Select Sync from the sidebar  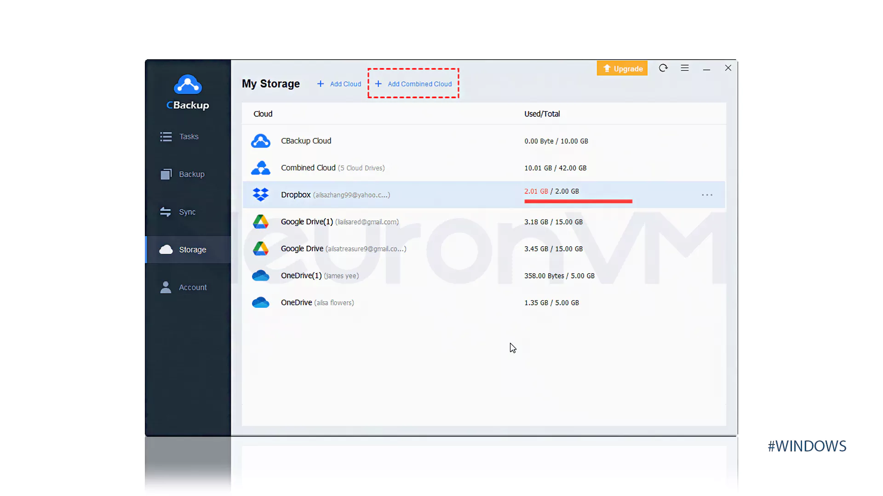tap(187, 211)
